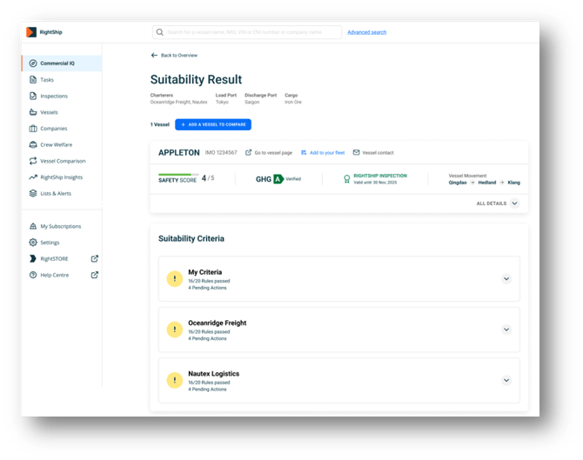Click the RightShip logo icon
Image resolution: width=583 pixels, height=460 pixels.
pos(32,32)
